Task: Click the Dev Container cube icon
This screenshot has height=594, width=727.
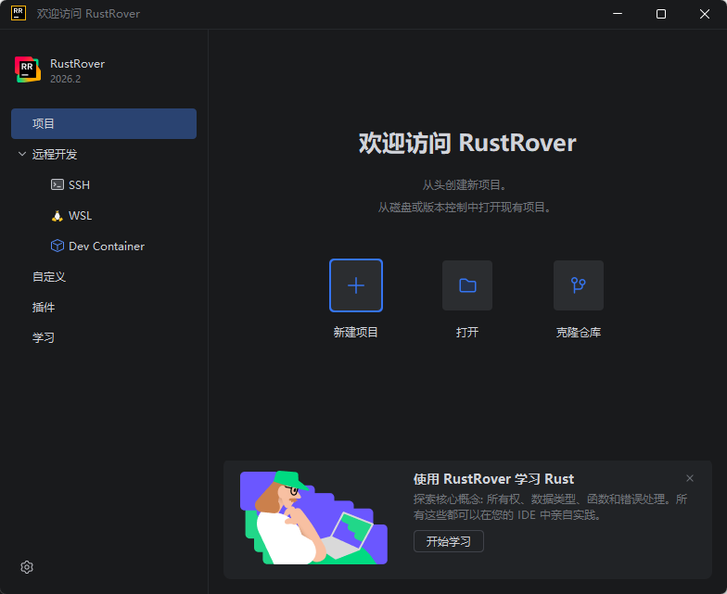Action: coord(57,246)
